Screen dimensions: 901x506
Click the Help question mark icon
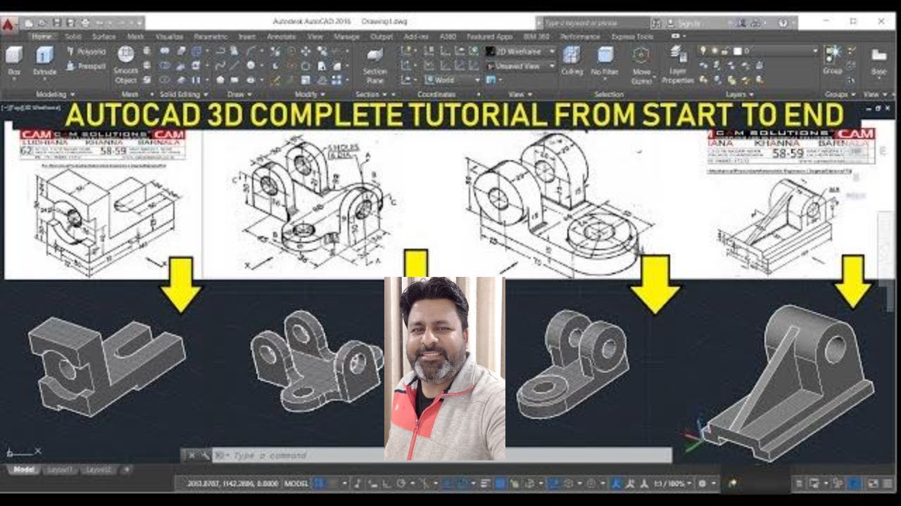click(783, 23)
